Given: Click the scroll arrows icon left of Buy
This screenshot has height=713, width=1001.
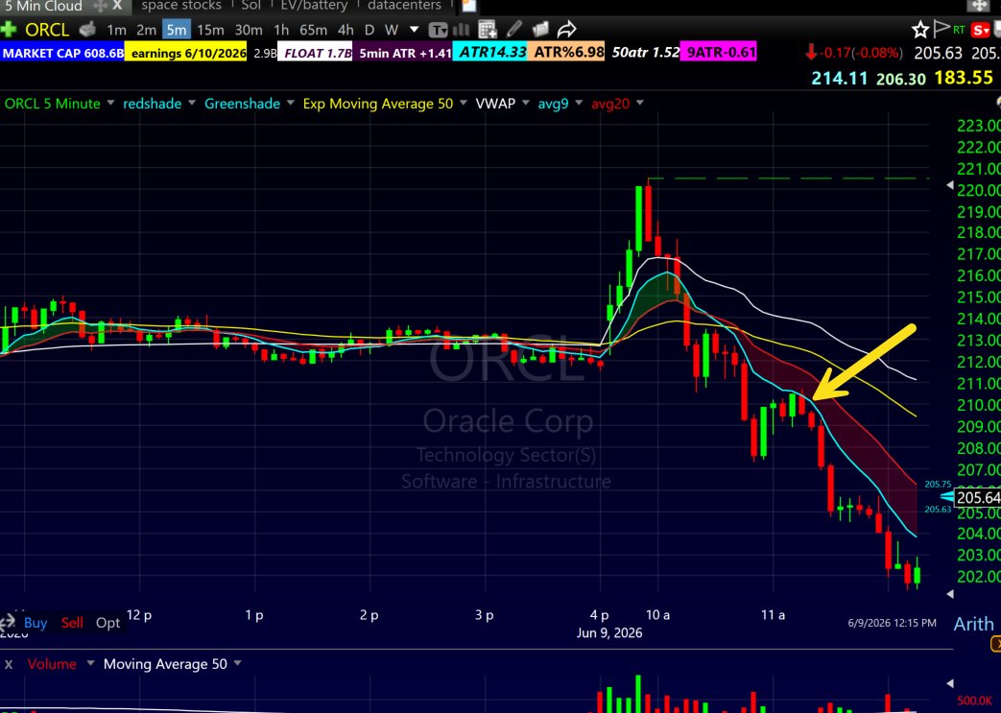Looking at the screenshot, I should tap(8, 623).
